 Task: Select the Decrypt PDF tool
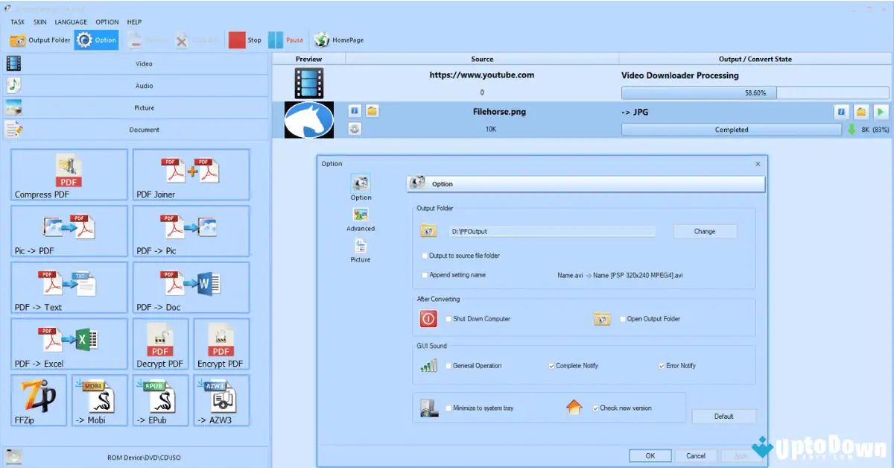pos(159,344)
